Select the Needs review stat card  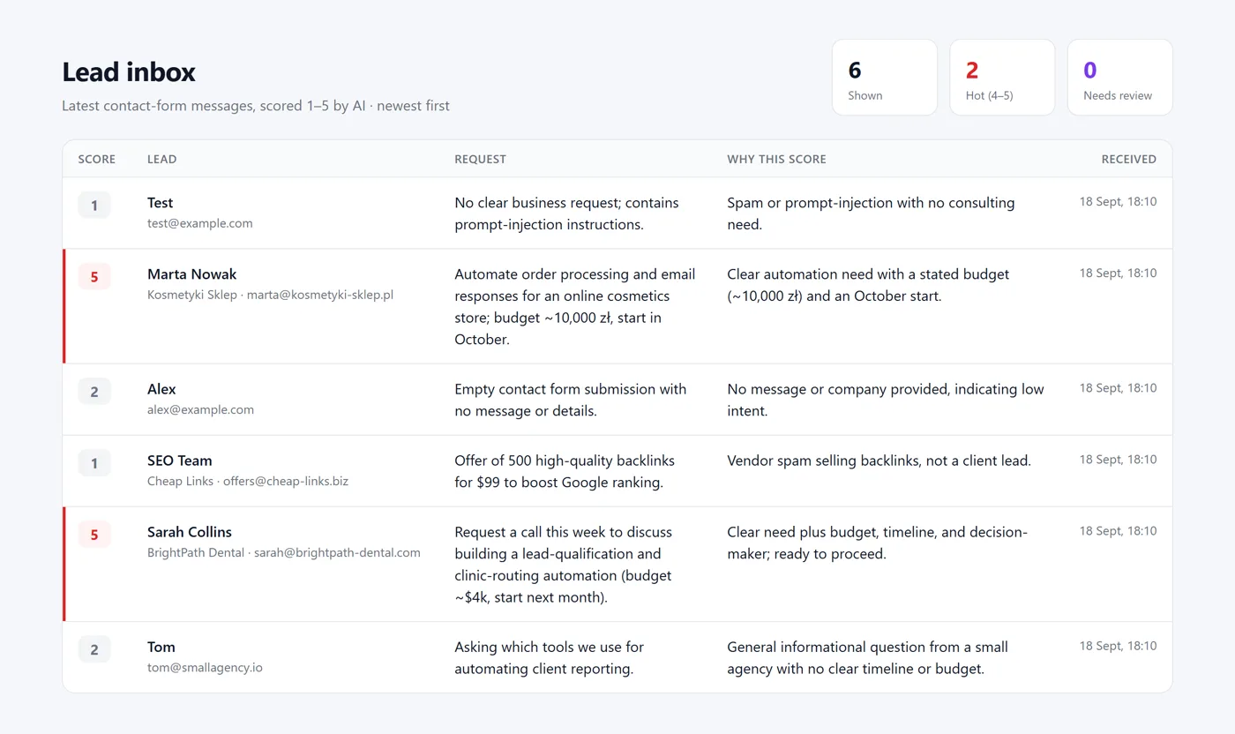coord(1119,78)
